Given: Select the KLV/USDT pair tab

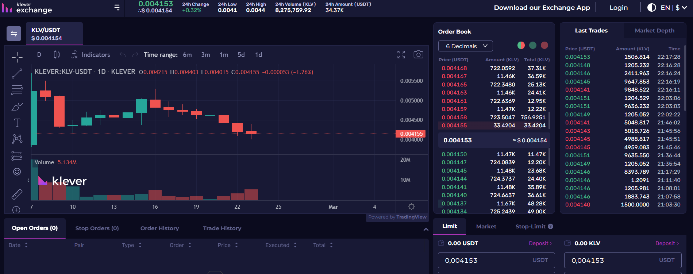Looking at the screenshot, I should (54, 34).
